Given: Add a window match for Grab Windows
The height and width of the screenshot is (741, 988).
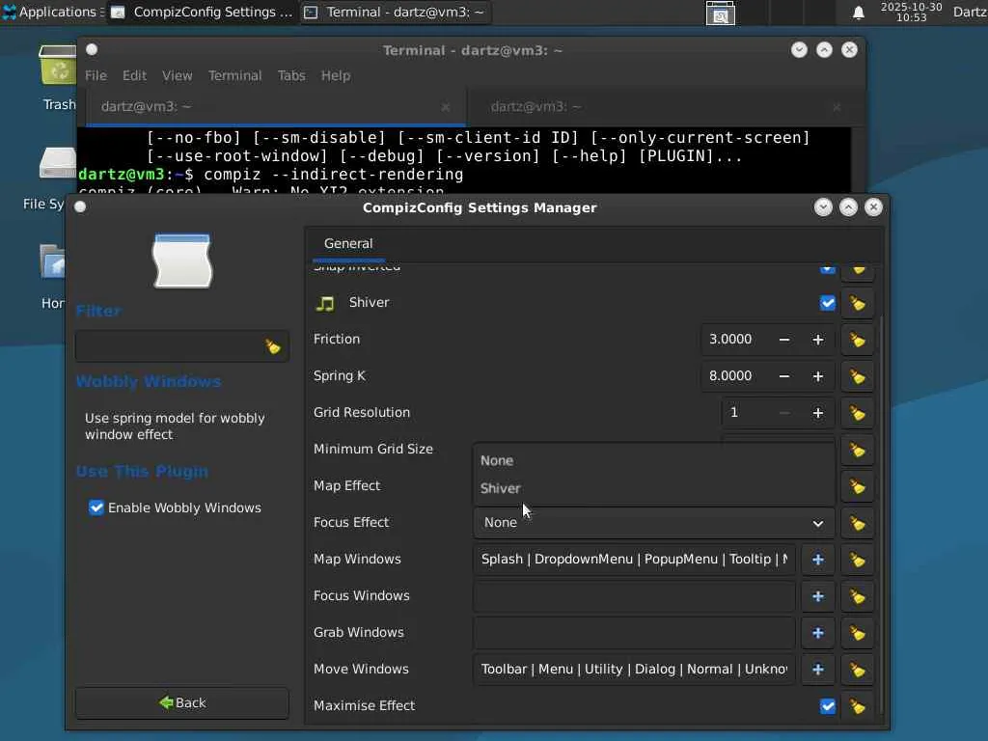Looking at the screenshot, I should [817, 633].
